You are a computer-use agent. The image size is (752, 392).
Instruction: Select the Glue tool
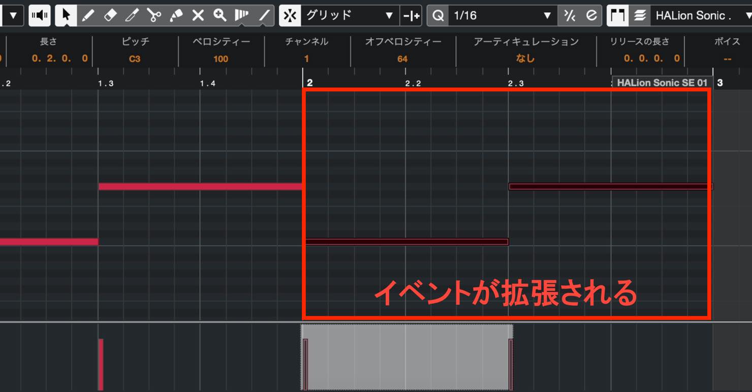tap(176, 15)
